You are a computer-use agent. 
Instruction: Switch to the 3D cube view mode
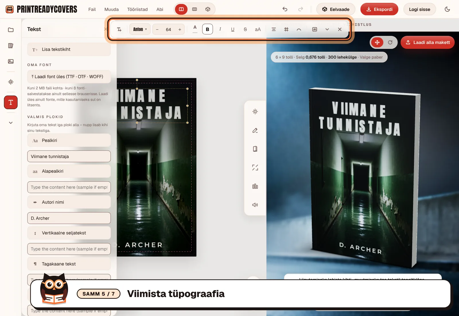click(x=208, y=9)
